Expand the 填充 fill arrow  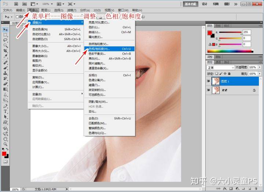pyautogui.click(x=260, y=74)
